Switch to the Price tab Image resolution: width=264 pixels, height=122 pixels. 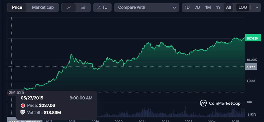click(17, 7)
